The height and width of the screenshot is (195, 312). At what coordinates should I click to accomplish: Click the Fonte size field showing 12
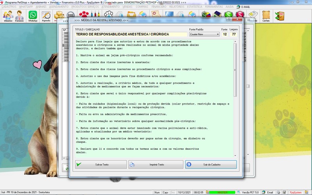click(x=225, y=34)
